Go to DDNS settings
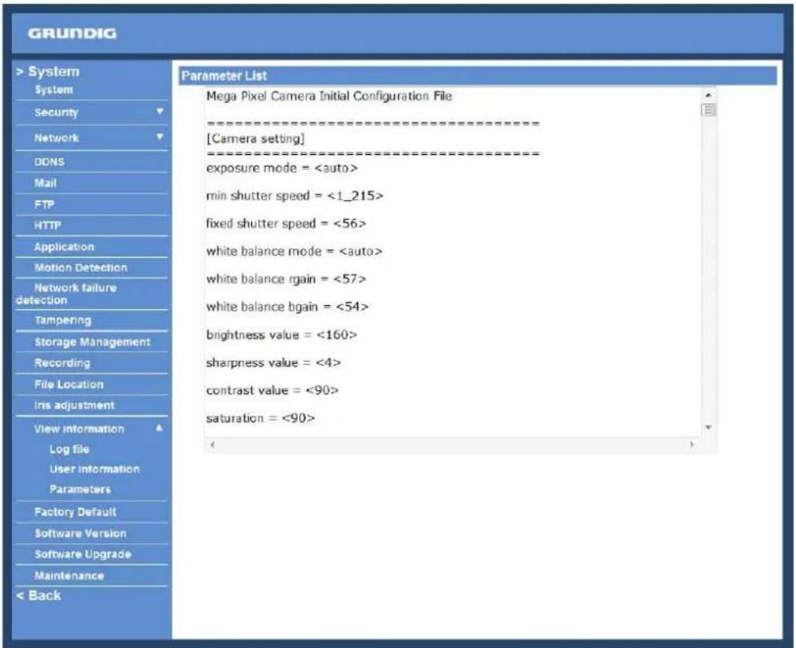The height and width of the screenshot is (648, 796). [50, 162]
